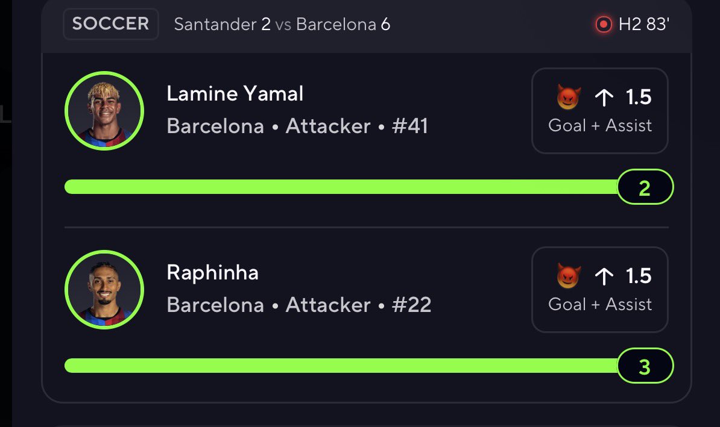Click demon emoji on Raphinha's pick
This screenshot has height=427, width=720.
(569, 276)
